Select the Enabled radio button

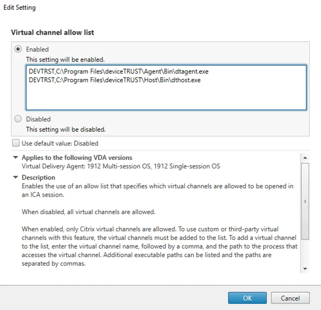coord(19,49)
